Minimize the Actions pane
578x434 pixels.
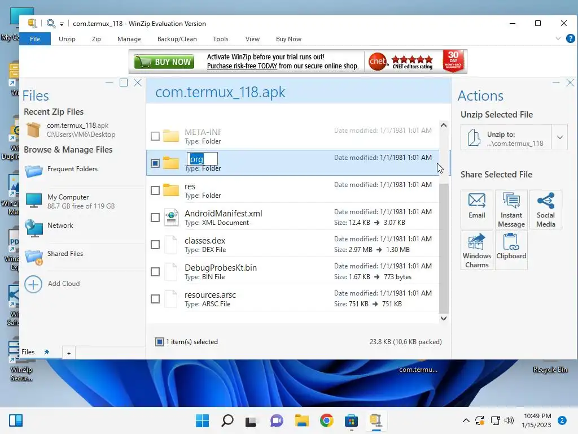pos(556,83)
